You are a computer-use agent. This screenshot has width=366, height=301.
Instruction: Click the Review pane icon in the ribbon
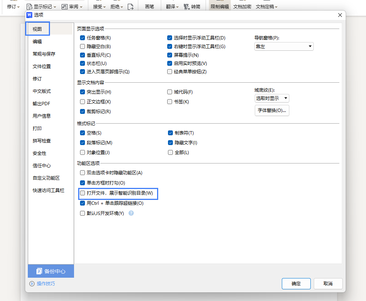tap(64, 7)
